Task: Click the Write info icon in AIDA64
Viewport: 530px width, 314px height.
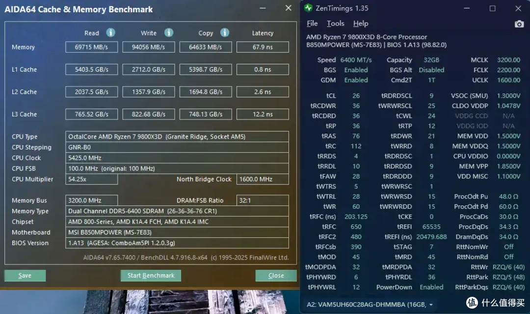Action: [x=169, y=32]
